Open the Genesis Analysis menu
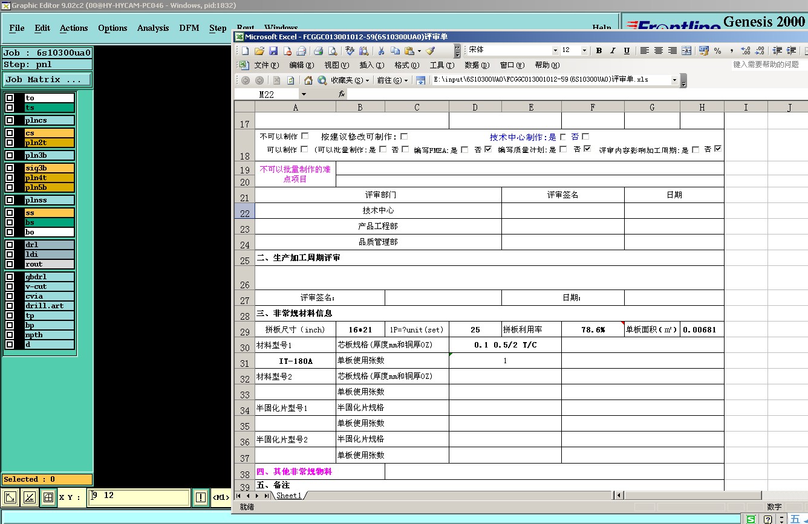This screenshot has height=524, width=808. (153, 28)
